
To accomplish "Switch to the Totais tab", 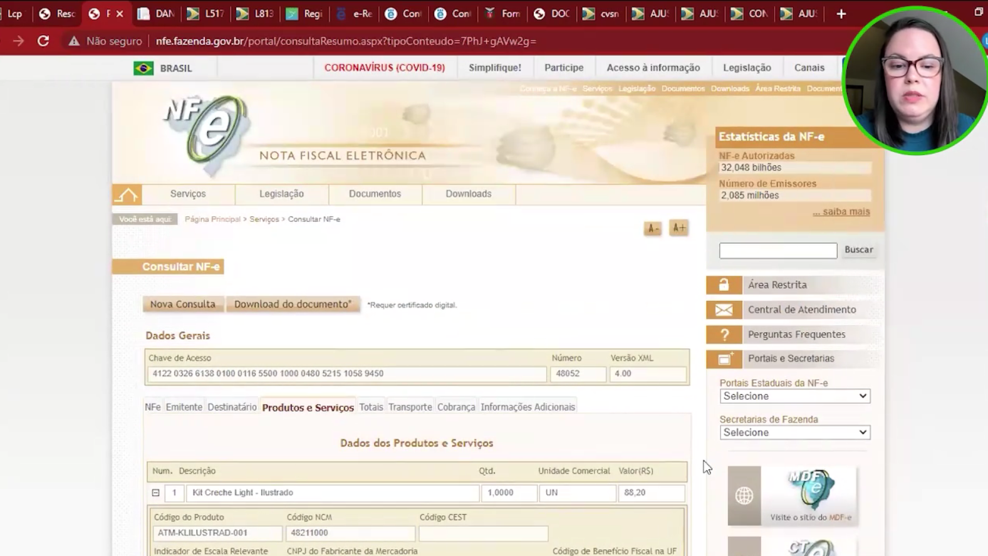I will (x=371, y=407).
